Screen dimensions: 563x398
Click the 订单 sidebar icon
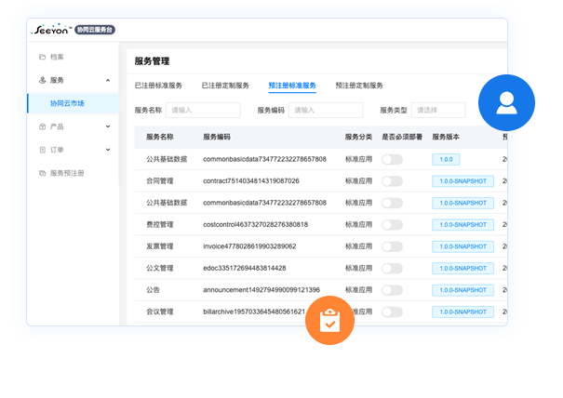click(43, 150)
